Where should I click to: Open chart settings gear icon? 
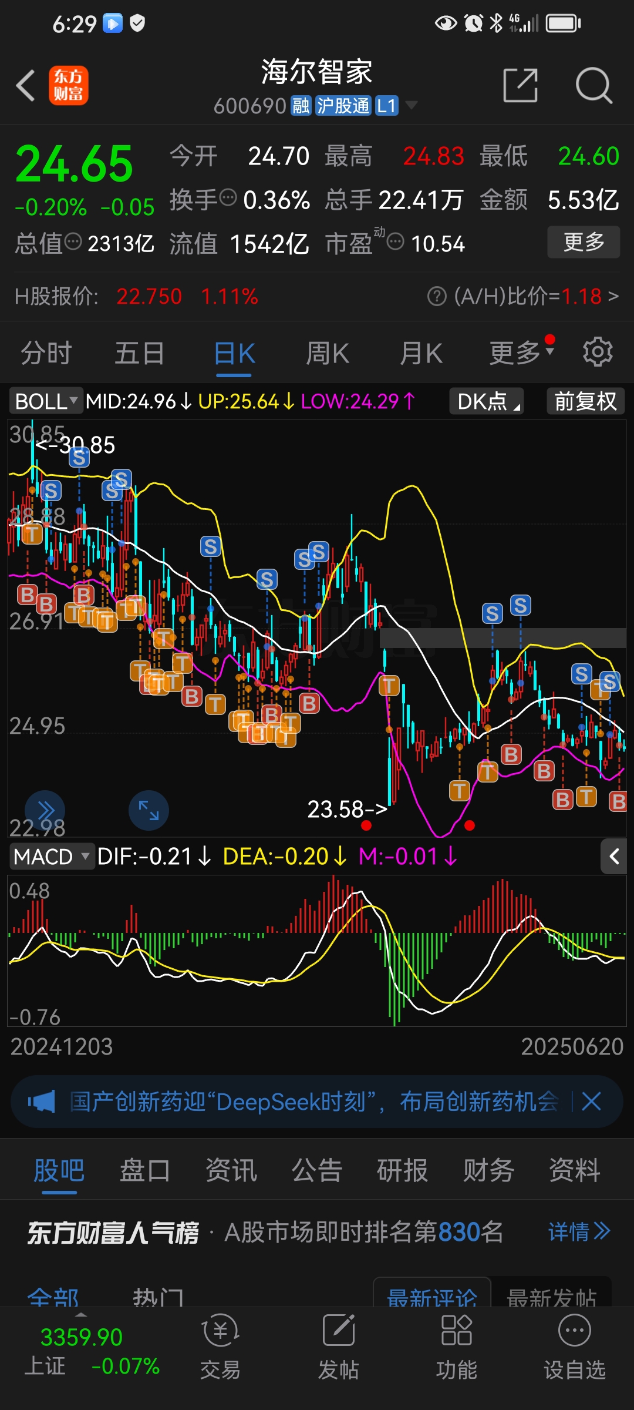[598, 352]
